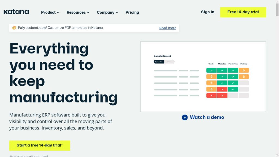Image resolution: width=279 pixels, height=157 pixels.
Task: Click the page vertical scrollbar thumb
Action: [277, 10]
